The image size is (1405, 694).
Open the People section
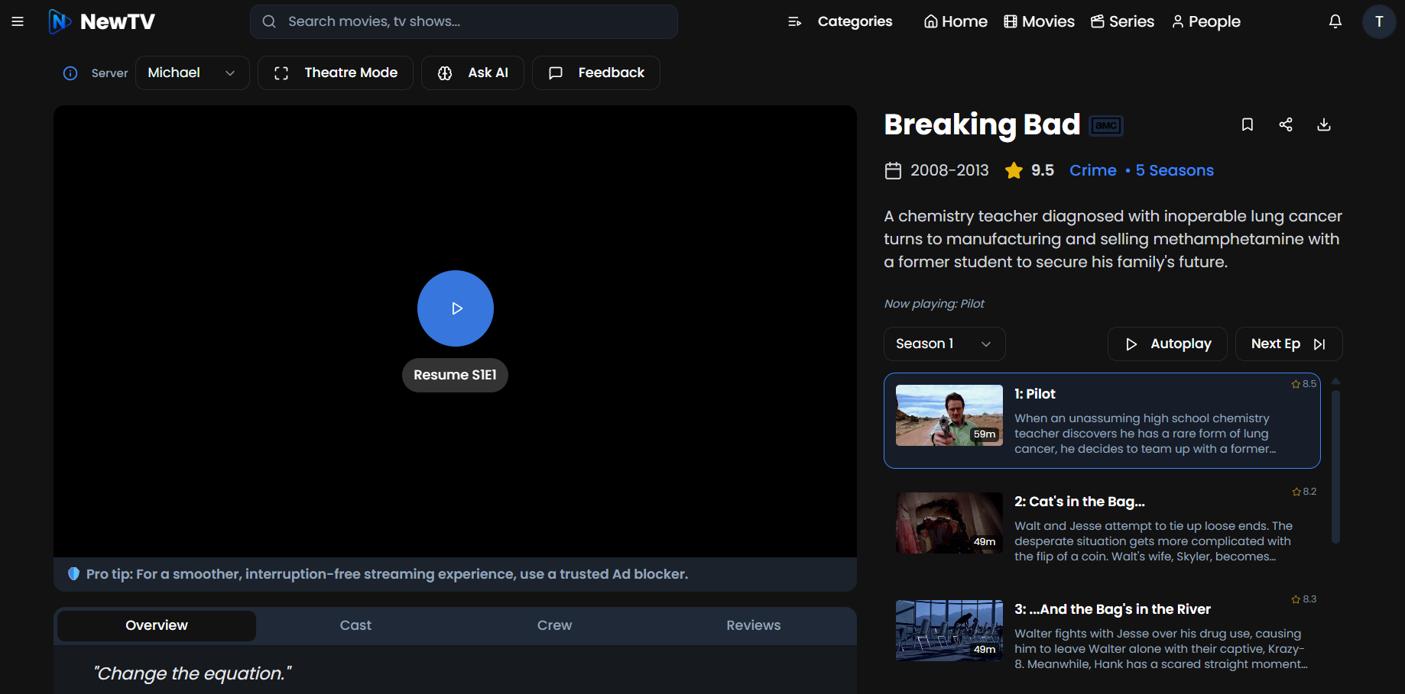click(1205, 21)
